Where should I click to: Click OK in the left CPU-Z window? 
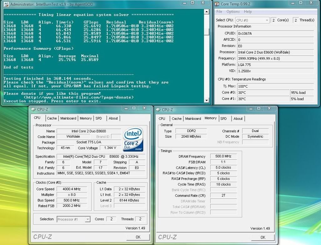[x=138, y=237]
